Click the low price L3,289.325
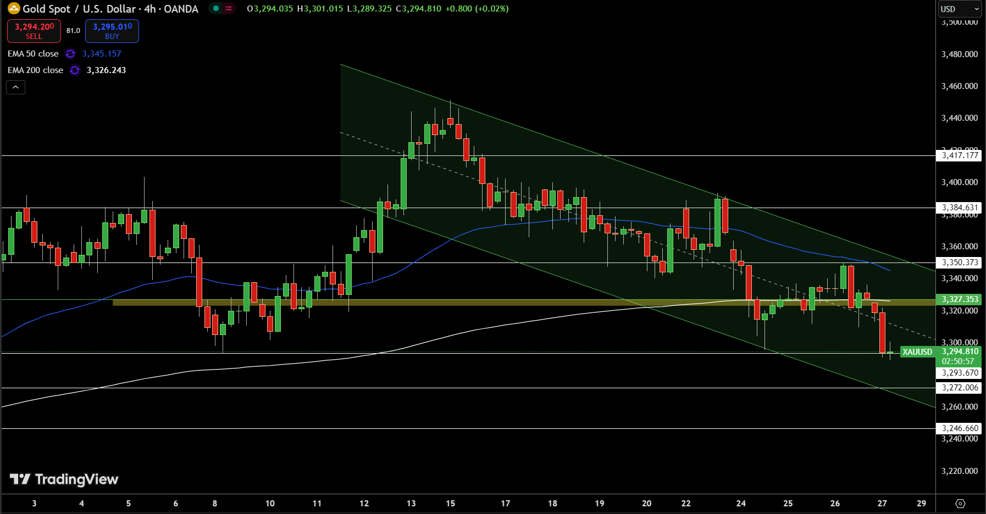 pyautogui.click(x=369, y=9)
